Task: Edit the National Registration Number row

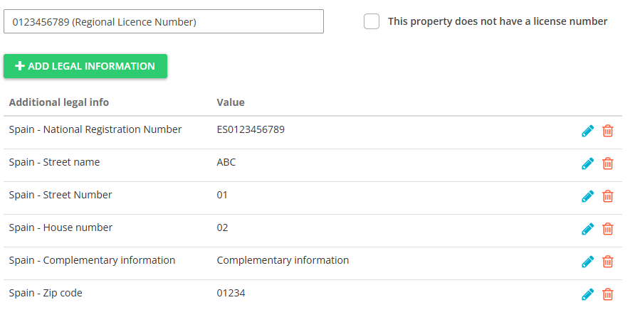Action: [587, 131]
